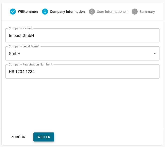Viewport: 165px width, 147px height.
Task: Place cursor in the "HR 1234 1234" text
Action: click(x=22, y=72)
